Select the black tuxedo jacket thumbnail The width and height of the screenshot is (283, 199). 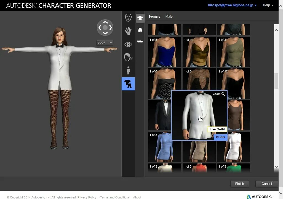click(160, 115)
